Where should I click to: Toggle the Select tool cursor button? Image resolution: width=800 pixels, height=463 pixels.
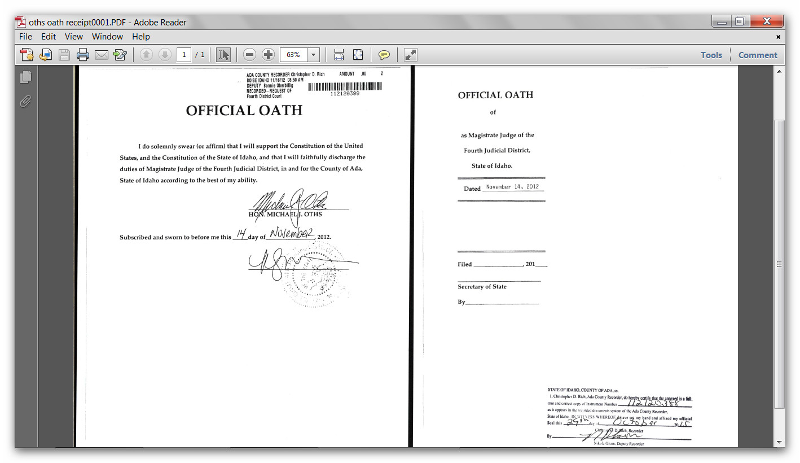[x=223, y=55]
